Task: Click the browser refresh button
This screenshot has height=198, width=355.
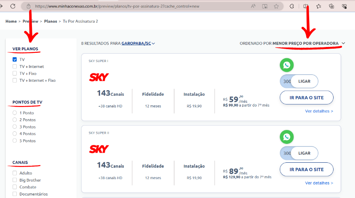Action: (x=13, y=6)
